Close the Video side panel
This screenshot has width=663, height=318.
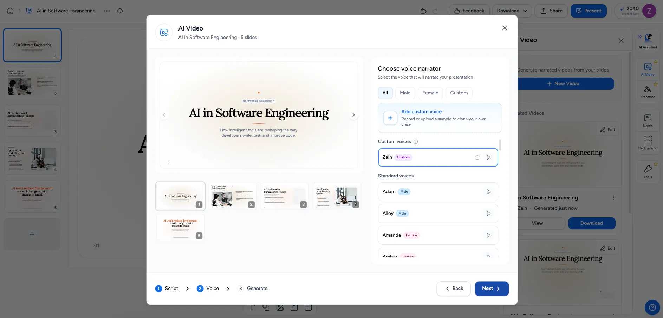pos(621,41)
